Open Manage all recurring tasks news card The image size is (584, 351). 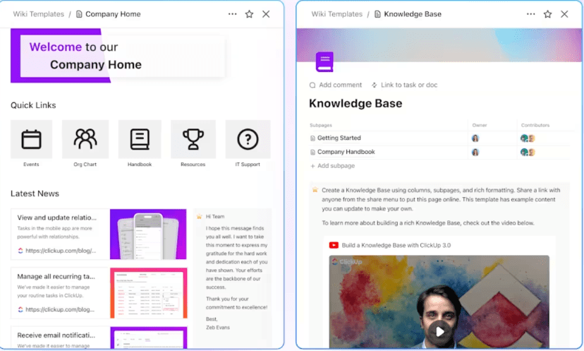pyautogui.click(x=99, y=293)
